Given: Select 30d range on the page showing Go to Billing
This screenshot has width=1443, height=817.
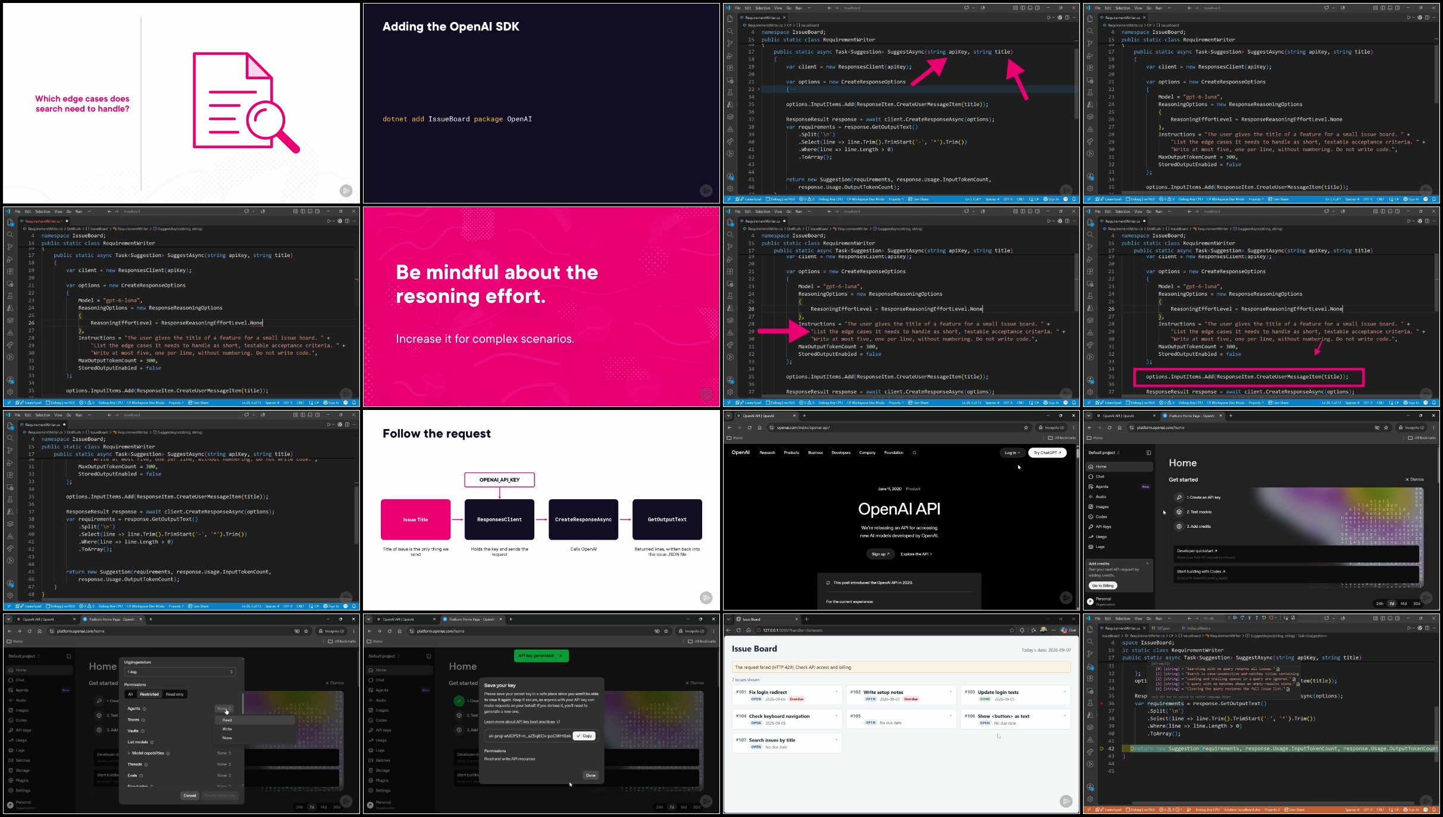Looking at the screenshot, I should [1416, 603].
